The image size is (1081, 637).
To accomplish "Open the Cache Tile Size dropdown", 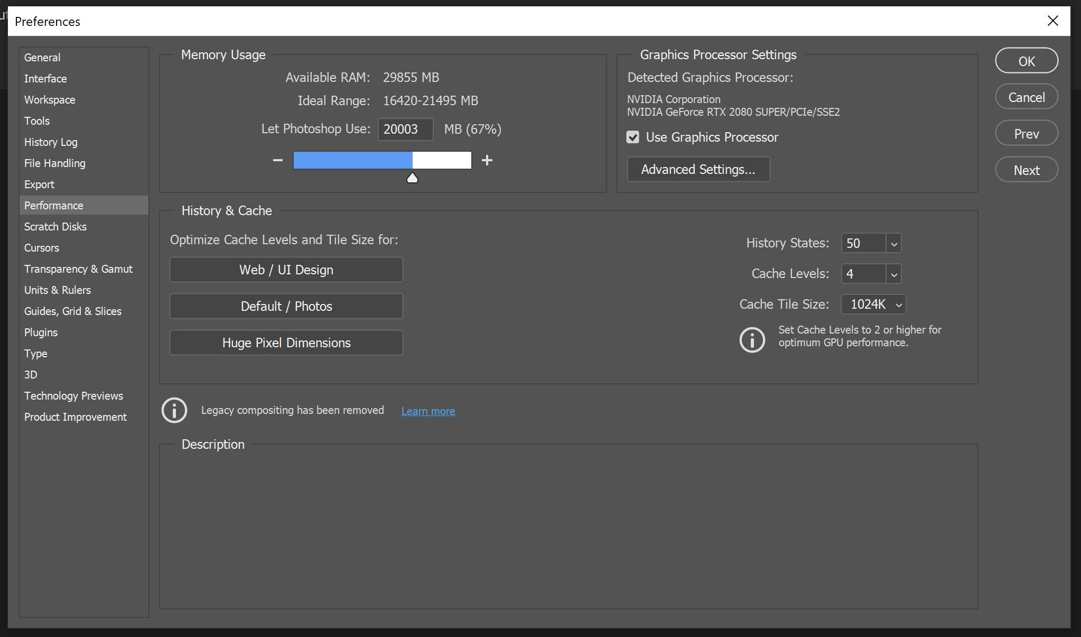I will pyautogui.click(x=898, y=305).
